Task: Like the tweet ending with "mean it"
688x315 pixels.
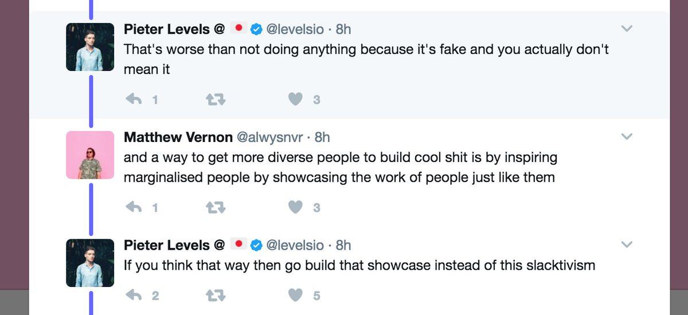Action: pyautogui.click(x=295, y=100)
